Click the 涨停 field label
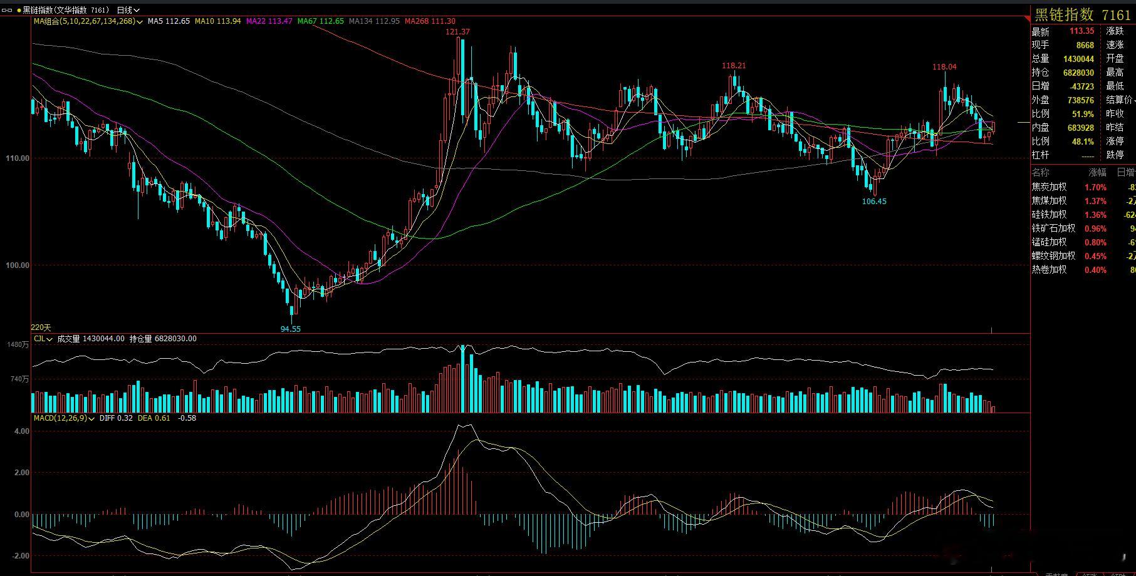 point(1115,141)
